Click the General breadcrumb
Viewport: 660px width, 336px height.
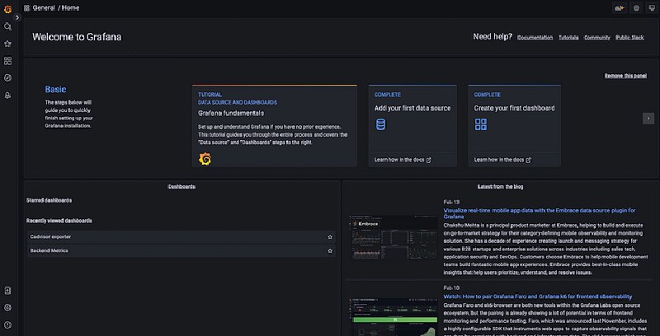44,8
